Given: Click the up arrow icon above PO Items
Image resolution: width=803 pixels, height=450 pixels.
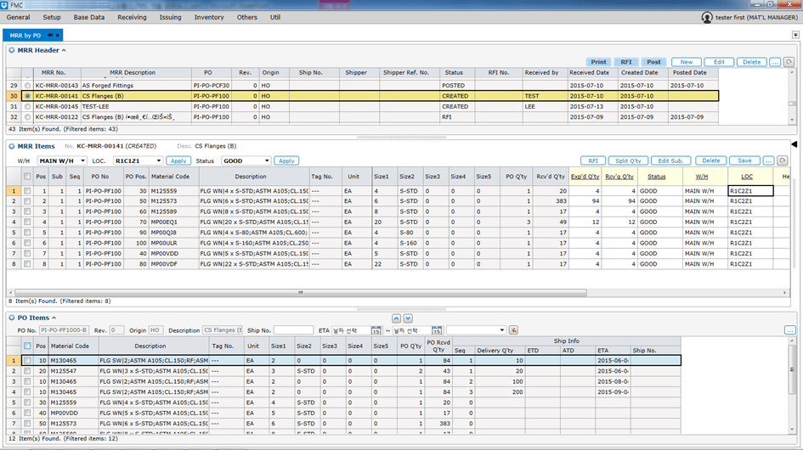Looking at the screenshot, I should point(395,318).
